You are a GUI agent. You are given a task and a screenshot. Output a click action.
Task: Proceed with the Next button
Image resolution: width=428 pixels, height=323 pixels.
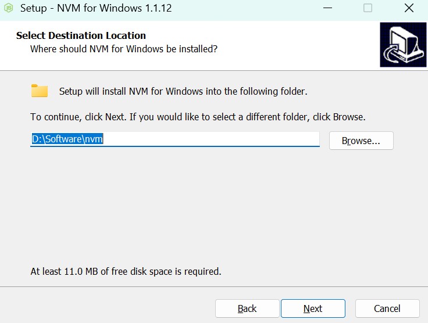[313, 308]
